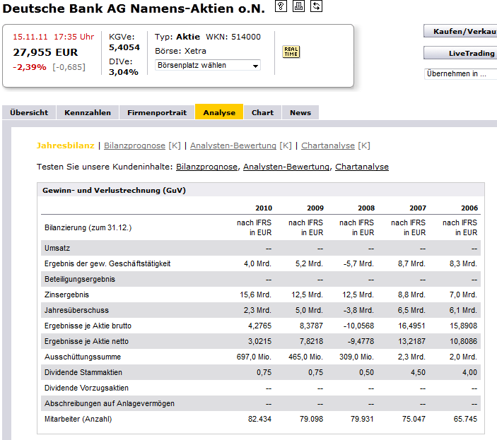Switch to the Übersicht tab

(29, 112)
